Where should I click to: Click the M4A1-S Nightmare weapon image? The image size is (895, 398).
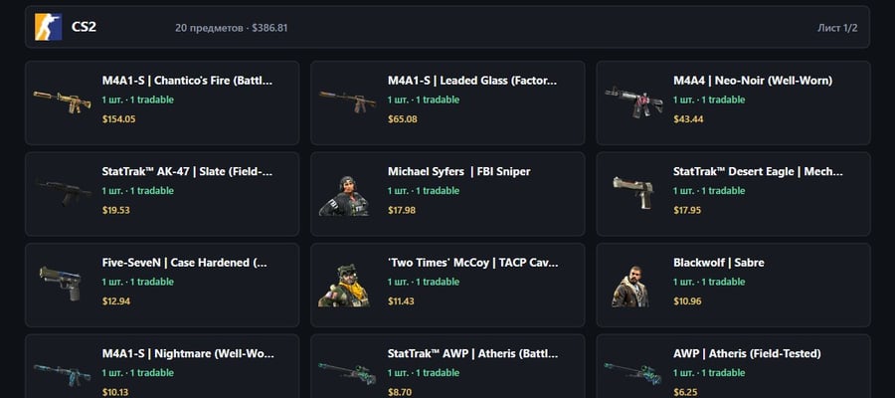point(63,374)
